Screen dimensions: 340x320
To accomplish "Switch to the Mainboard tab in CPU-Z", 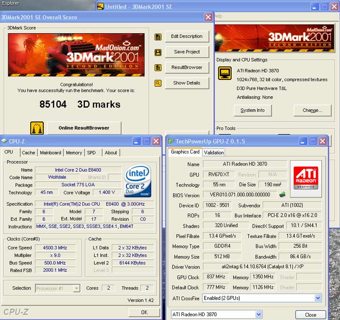I will (x=51, y=153).
